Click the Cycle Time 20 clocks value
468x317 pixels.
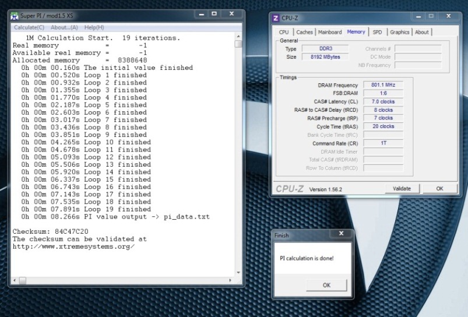click(383, 126)
